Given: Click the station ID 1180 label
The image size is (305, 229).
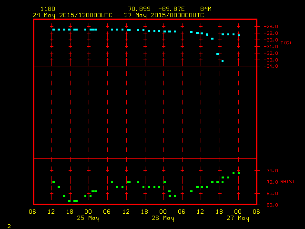Looking at the screenshot, I should tap(48, 9).
